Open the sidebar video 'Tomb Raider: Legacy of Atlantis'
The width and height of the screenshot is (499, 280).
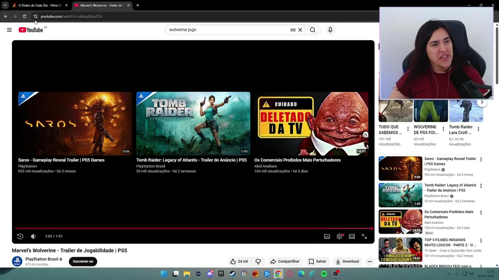point(450,188)
